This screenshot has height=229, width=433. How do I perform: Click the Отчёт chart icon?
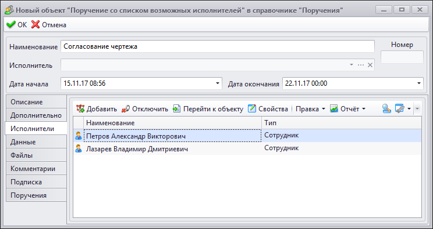tap(334, 109)
